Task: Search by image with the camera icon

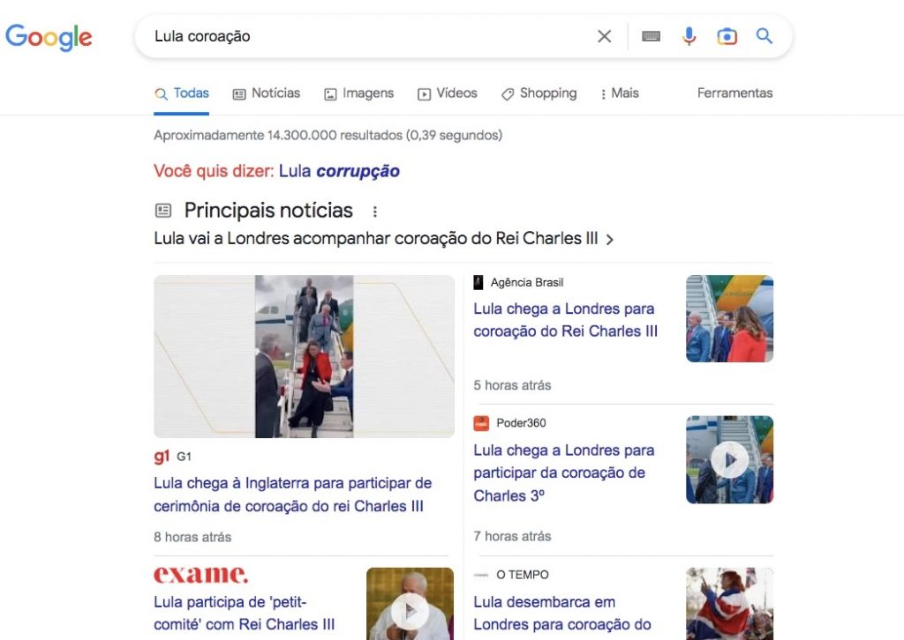Action: pyautogui.click(x=727, y=36)
